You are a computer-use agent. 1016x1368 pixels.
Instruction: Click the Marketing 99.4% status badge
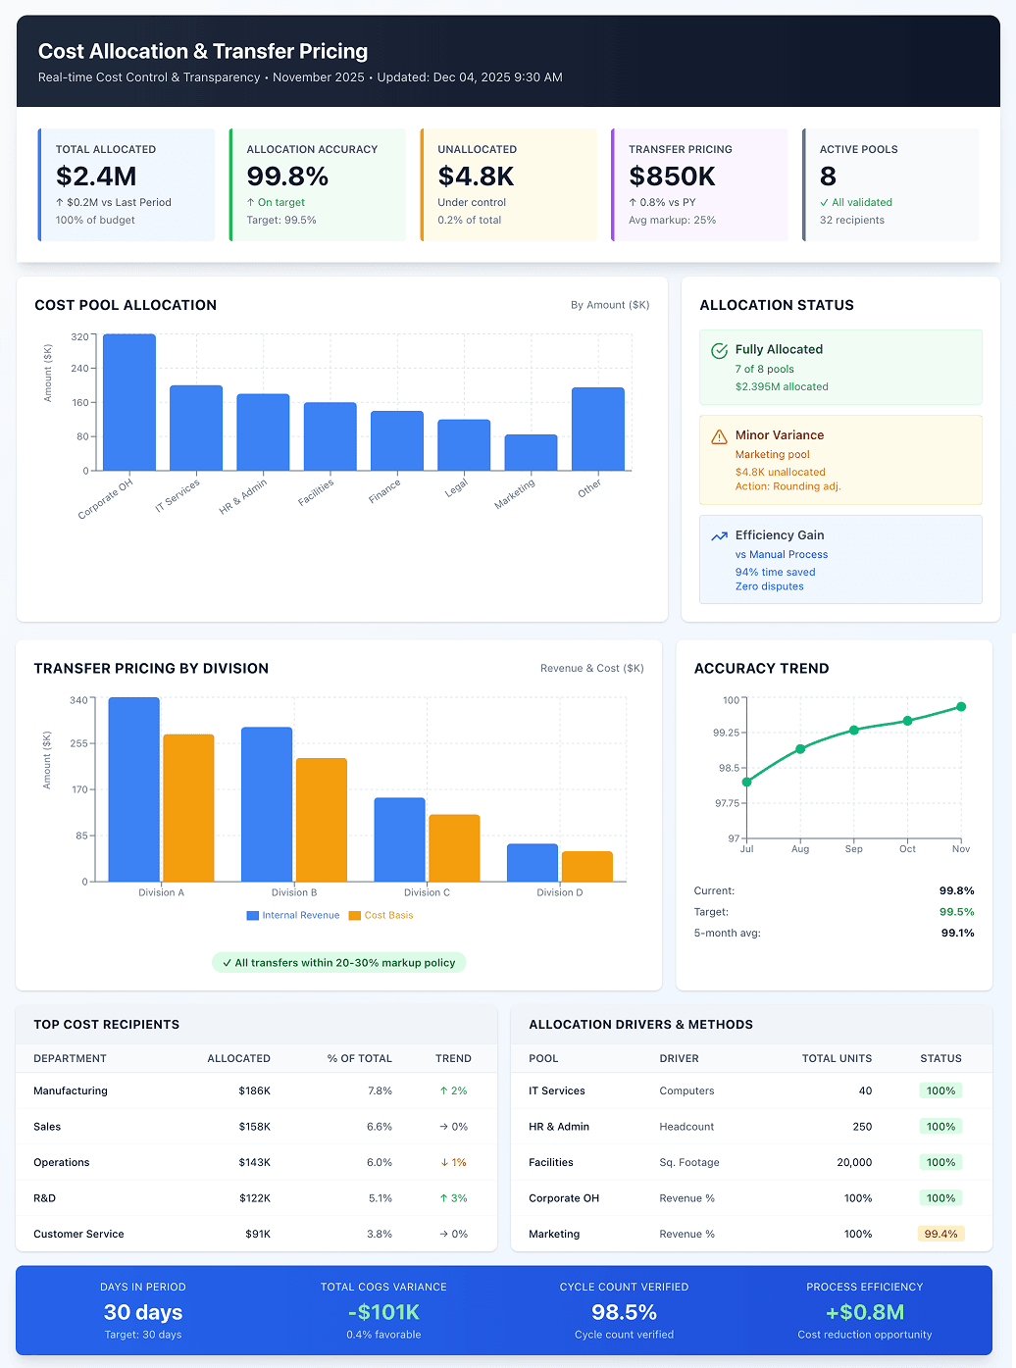click(x=940, y=1234)
